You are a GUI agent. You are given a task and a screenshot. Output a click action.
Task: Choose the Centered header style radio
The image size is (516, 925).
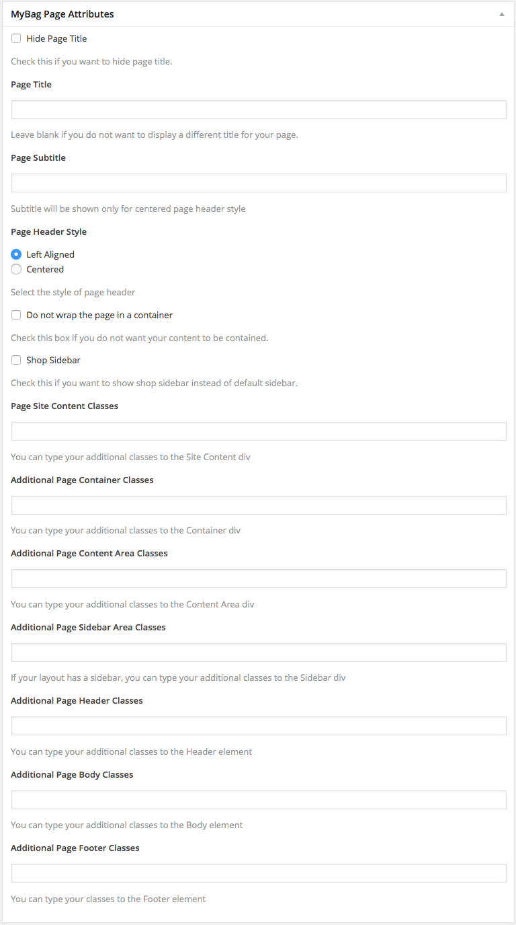(16, 269)
